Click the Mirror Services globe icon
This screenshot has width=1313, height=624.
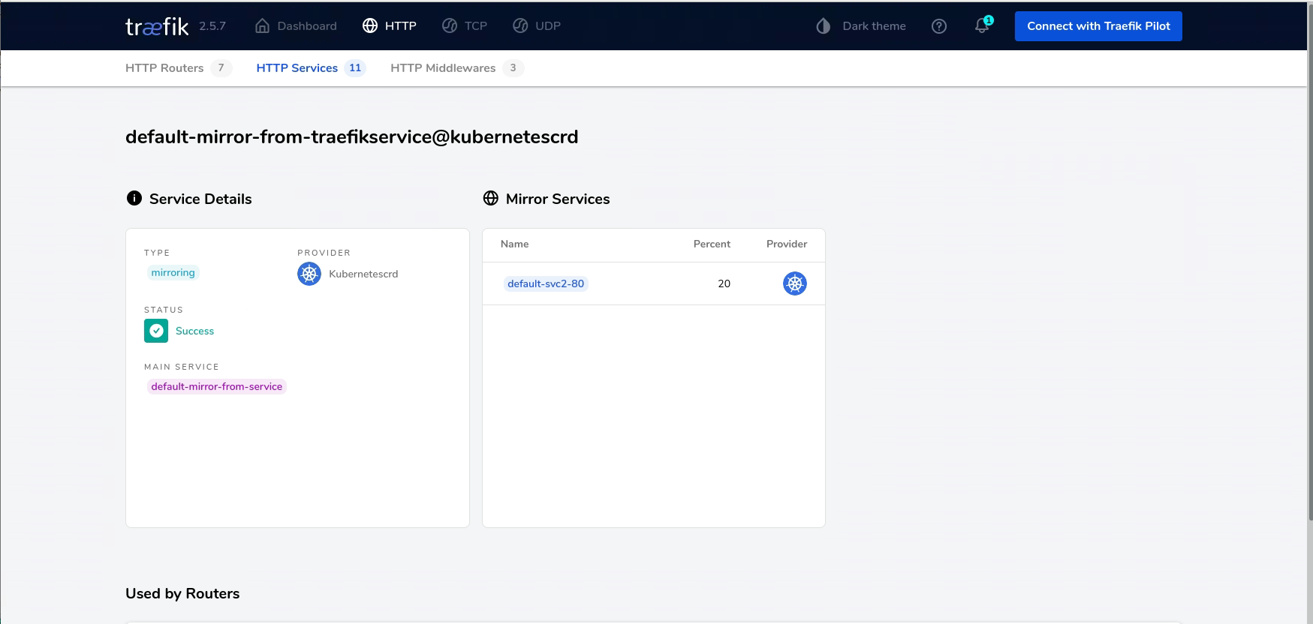[491, 198]
